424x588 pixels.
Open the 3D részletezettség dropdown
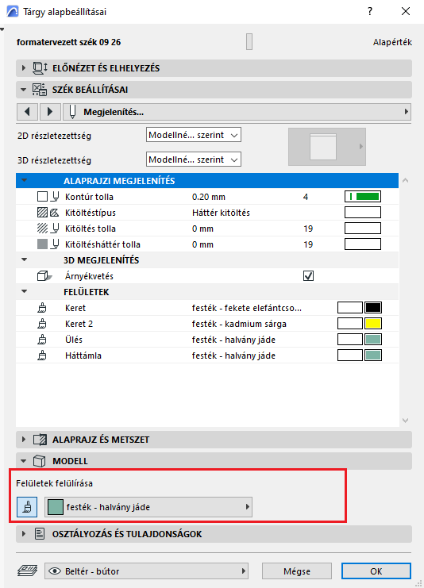[x=194, y=159]
